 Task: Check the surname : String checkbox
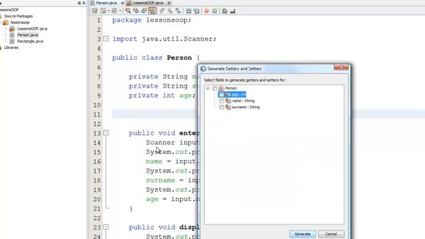click(221, 107)
